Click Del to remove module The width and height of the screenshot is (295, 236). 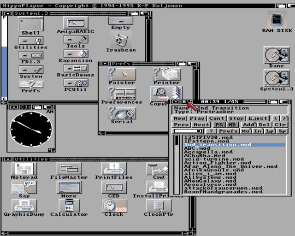[x=264, y=124]
